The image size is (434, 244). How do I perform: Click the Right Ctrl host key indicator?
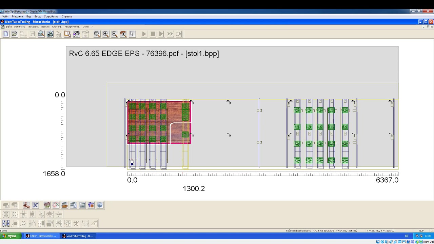(x=428, y=242)
